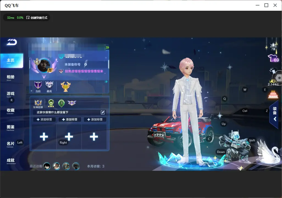This screenshot has height=198, width=282.
Task: Click the green double-arrow at profile card top
Action: pyautogui.click(x=107, y=47)
